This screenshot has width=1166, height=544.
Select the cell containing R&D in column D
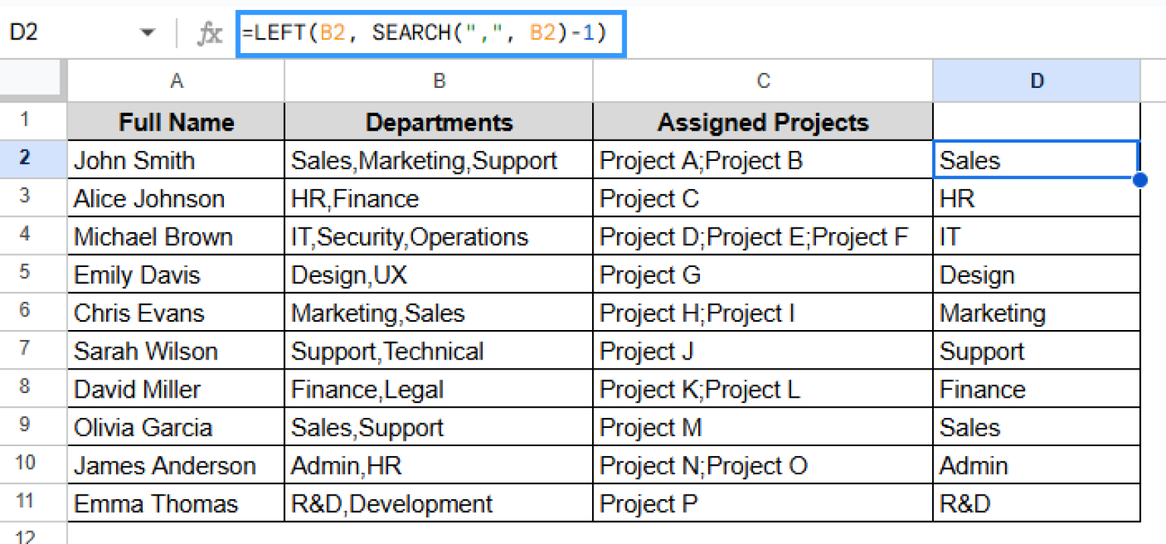click(x=1036, y=503)
